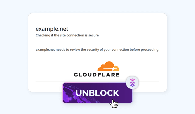195x114 pixels.
Task: Click the letter U in UNBLOCK
Action: pyautogui.click(x=79, y=93)
